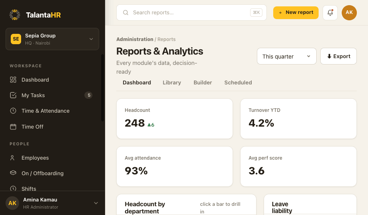Switch to the Scheduled tab
Viewport: 368px width, 215px height.
[238, 83]
